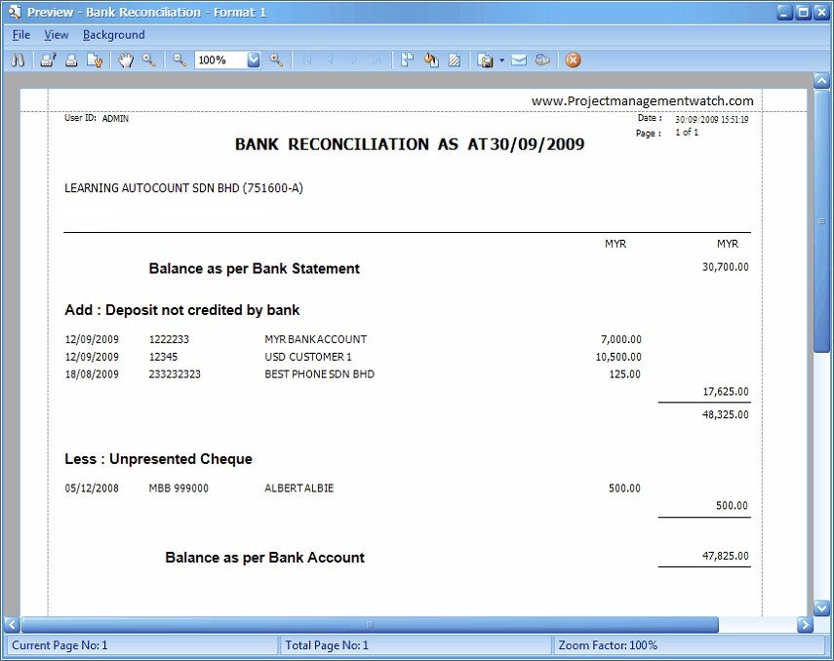The width and height of the screenshot is (834, 661).
Task: Click the vertical scrollbar down arrow
Action: 821,607
